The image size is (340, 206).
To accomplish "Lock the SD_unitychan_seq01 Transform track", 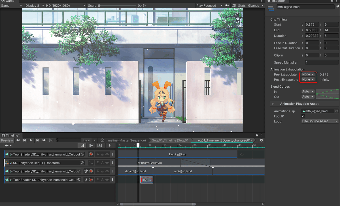I will (x=102, y=163).
